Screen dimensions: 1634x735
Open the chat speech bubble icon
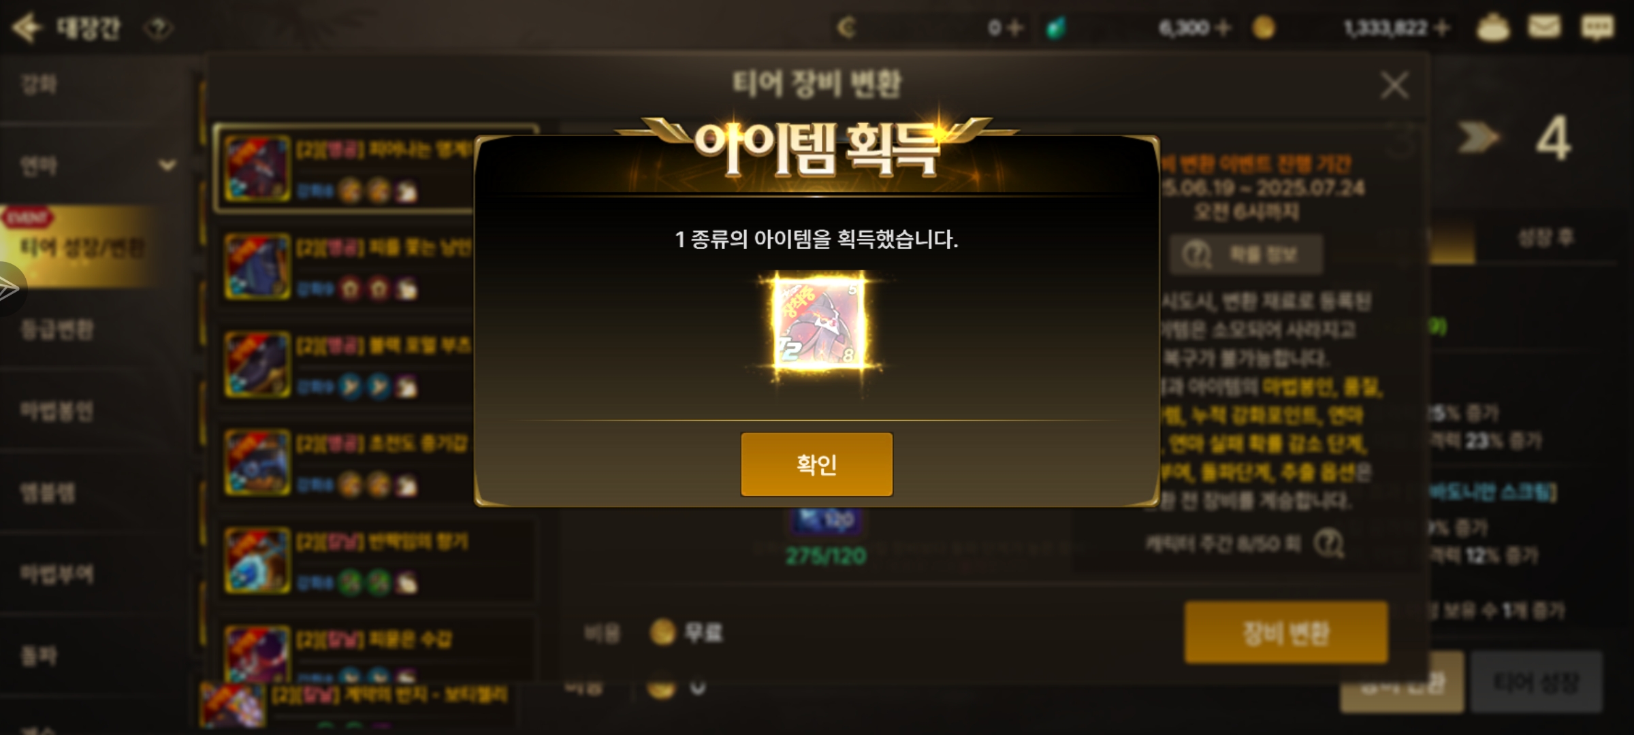tap(1597, 27)
